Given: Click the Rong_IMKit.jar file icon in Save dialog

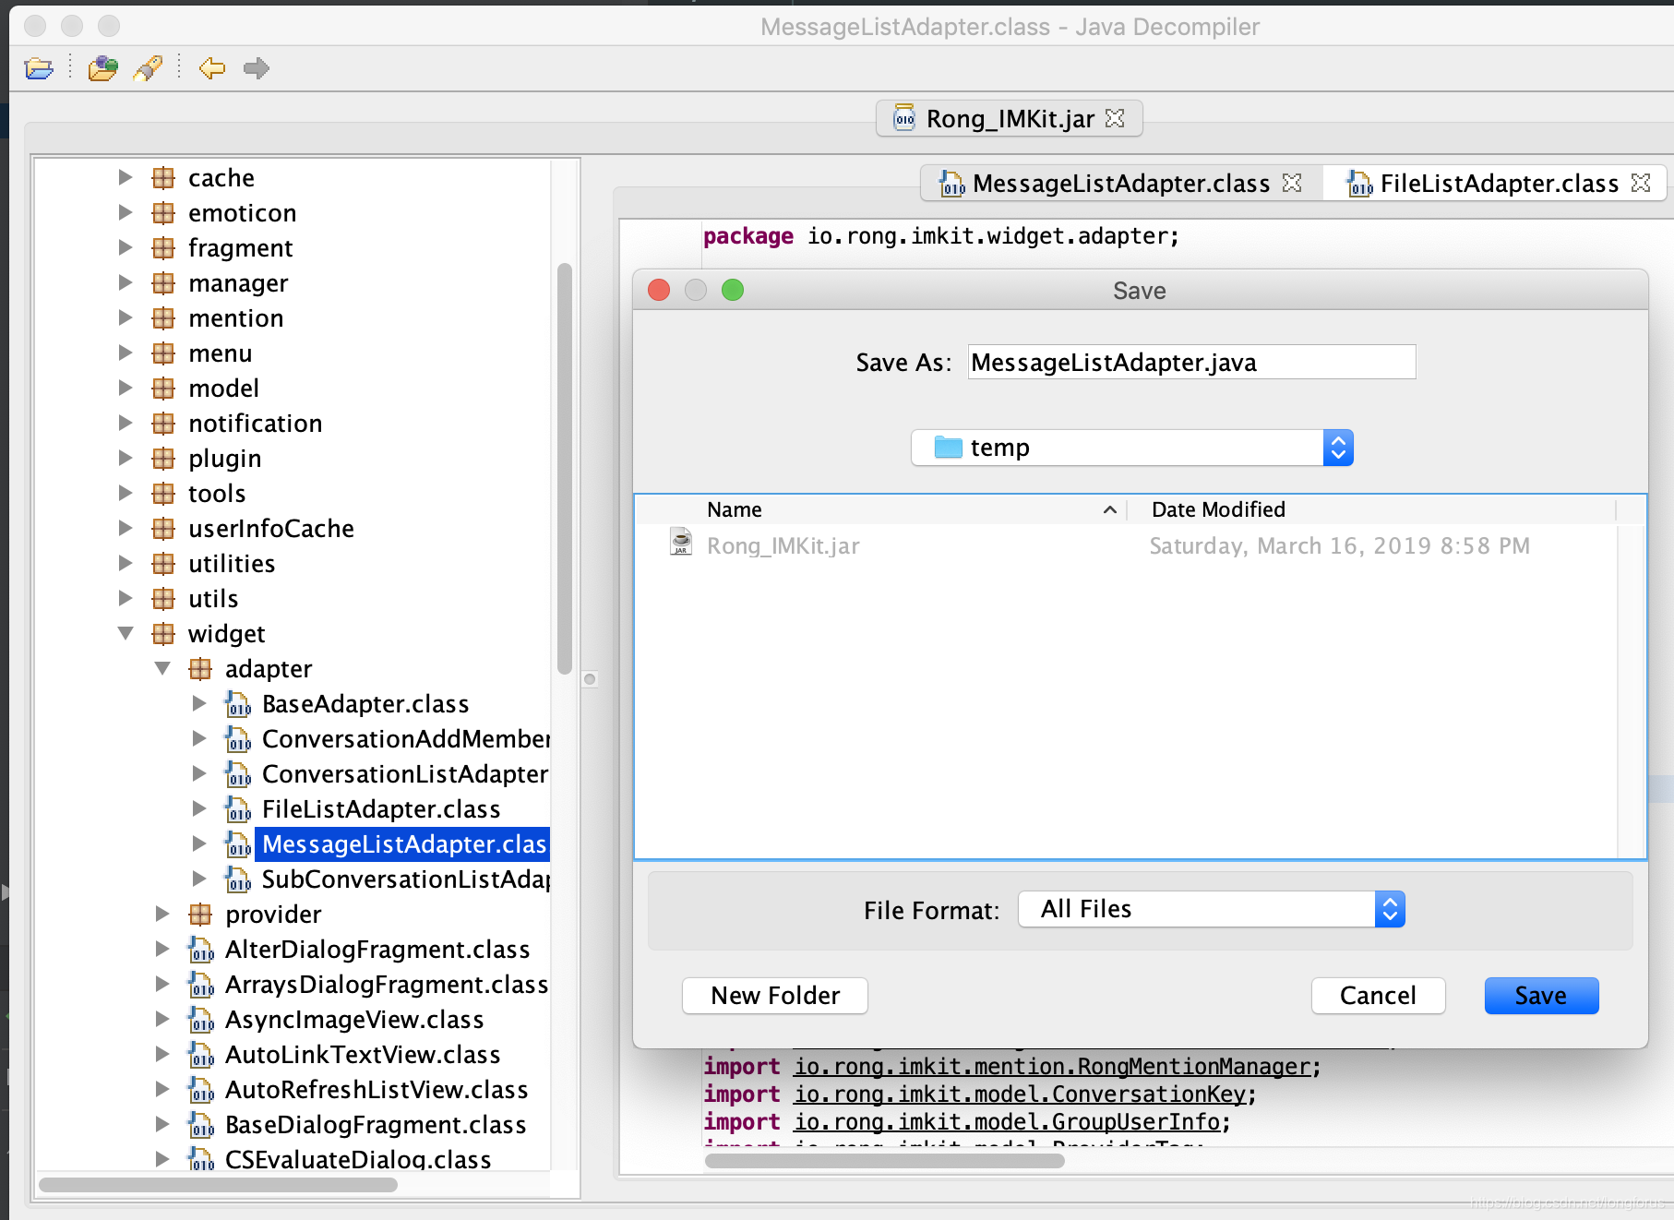Looking at the screenshot, I should pyautogui.click(x=681, y=542).
